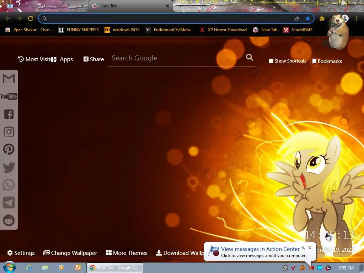Open the WhatsApp sidebar shortcut

point(9,185)
